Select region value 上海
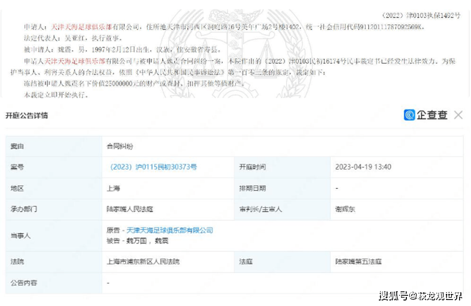 click(113, 188)
